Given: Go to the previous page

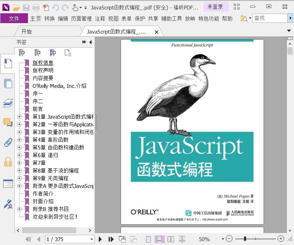Looking at the screenshot, I should click(x=39, y=239).
